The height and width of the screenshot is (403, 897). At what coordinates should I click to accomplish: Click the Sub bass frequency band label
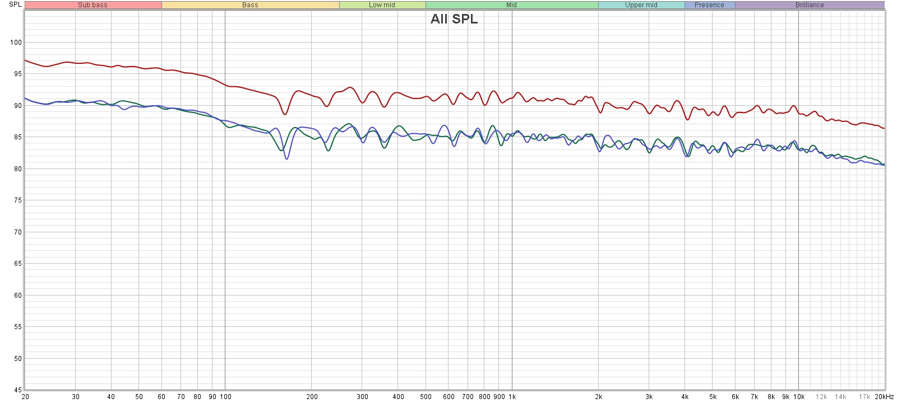(x=93, y=5)
